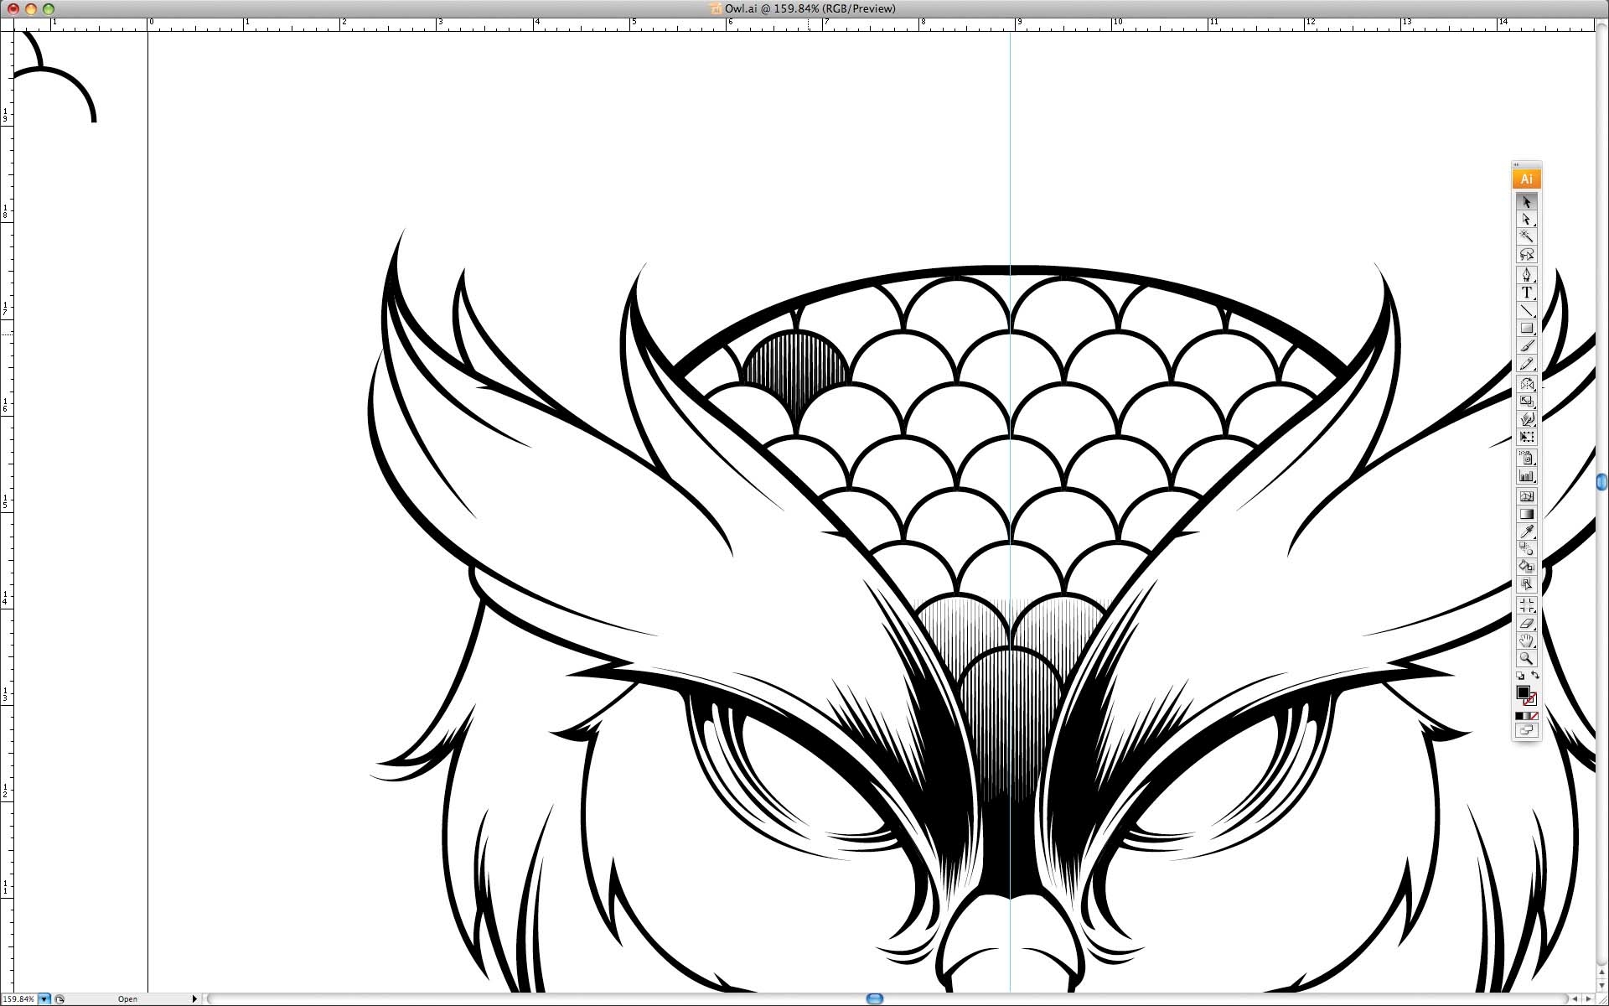Open the status bar display menu arrow
1609x1006 pixels.
tap(194, 998)
